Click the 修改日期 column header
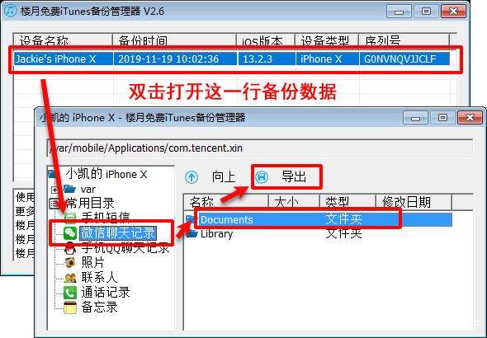Image resolution: width=487 pixels, height=338 pixels. [414, 202]
